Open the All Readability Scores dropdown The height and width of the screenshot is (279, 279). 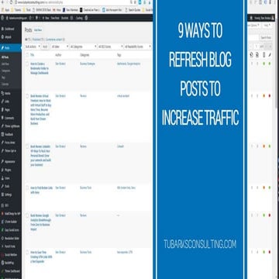point(138,46)
